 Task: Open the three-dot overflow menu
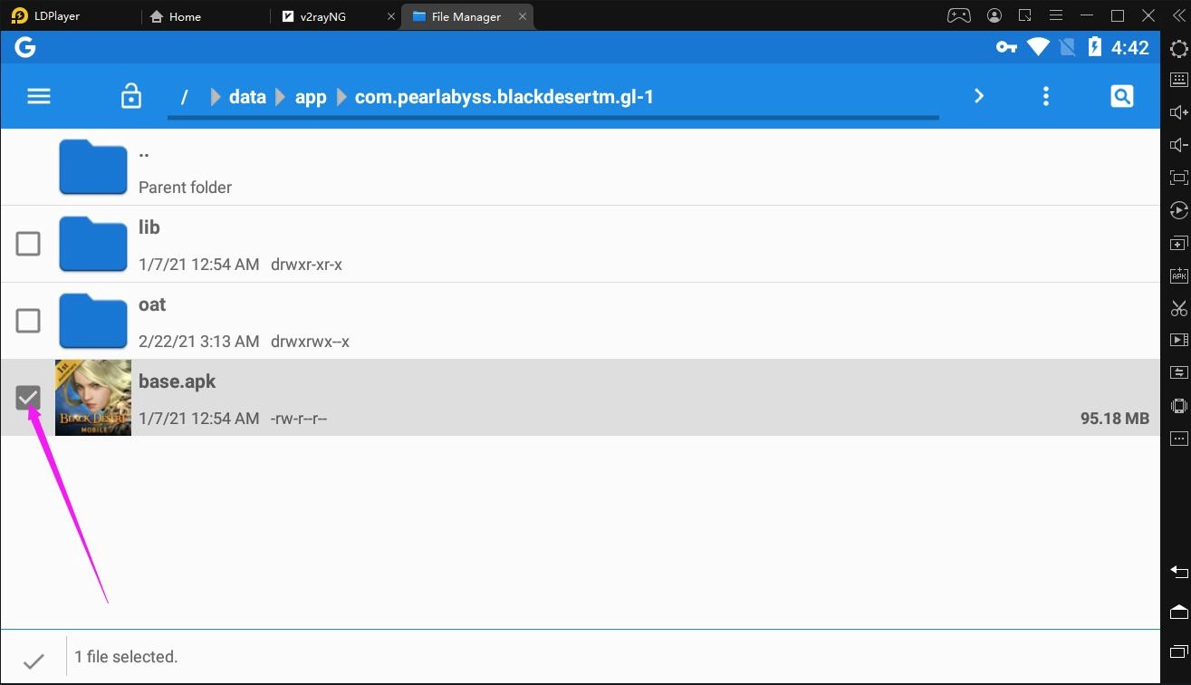tap(1045, 96)
